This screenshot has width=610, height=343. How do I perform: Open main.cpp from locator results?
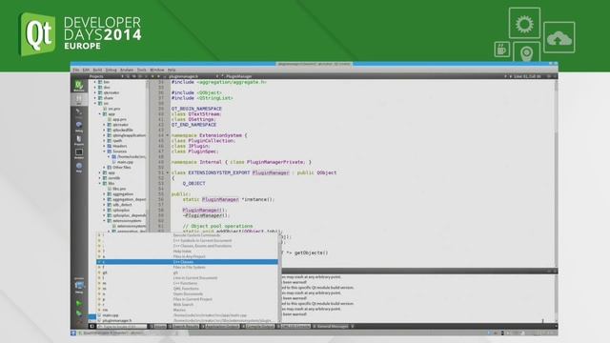point(187,315)
